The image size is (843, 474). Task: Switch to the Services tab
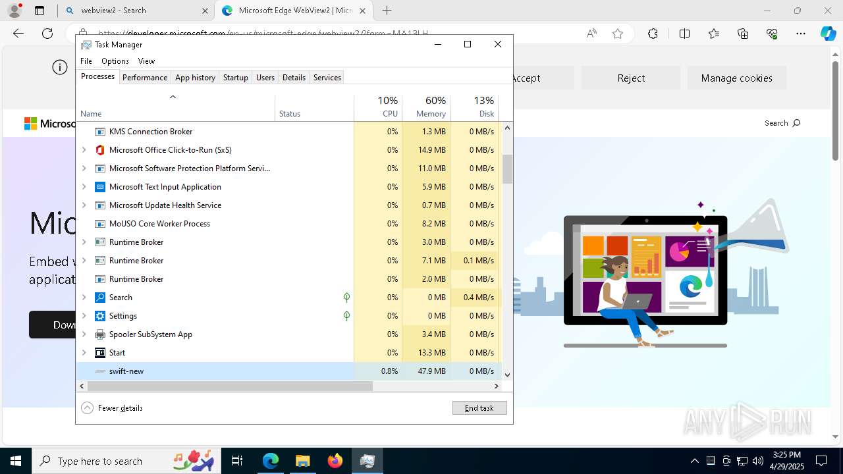coord(327,78)
